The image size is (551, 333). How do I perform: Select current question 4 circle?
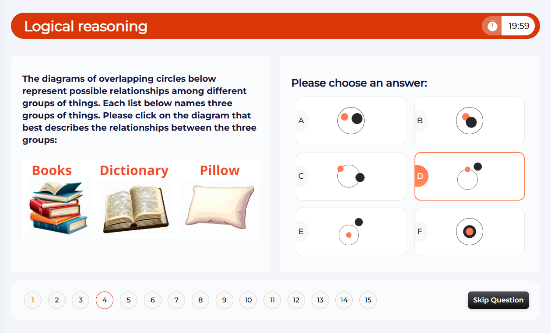[105, 300]
